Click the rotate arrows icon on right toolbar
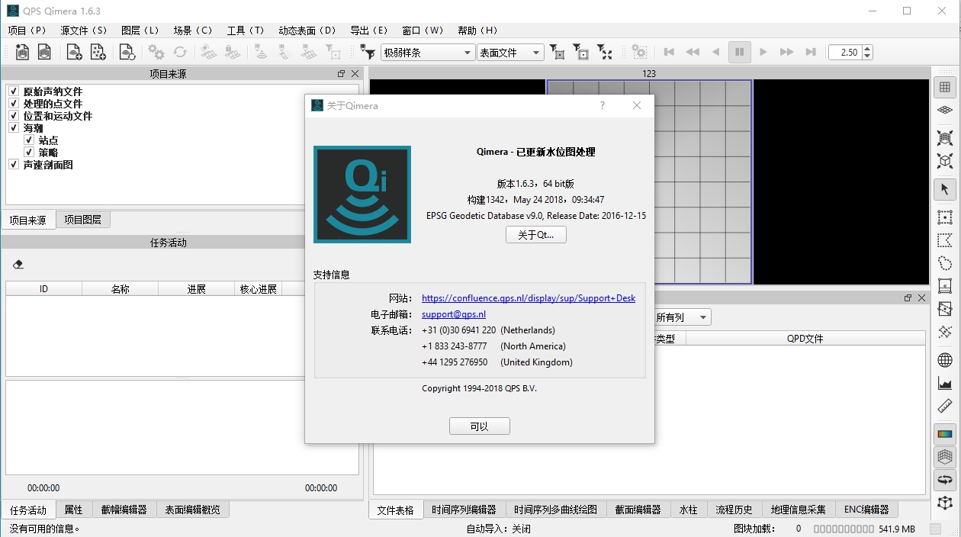This screenshot has height=537, width=961. tap(945, 480)
